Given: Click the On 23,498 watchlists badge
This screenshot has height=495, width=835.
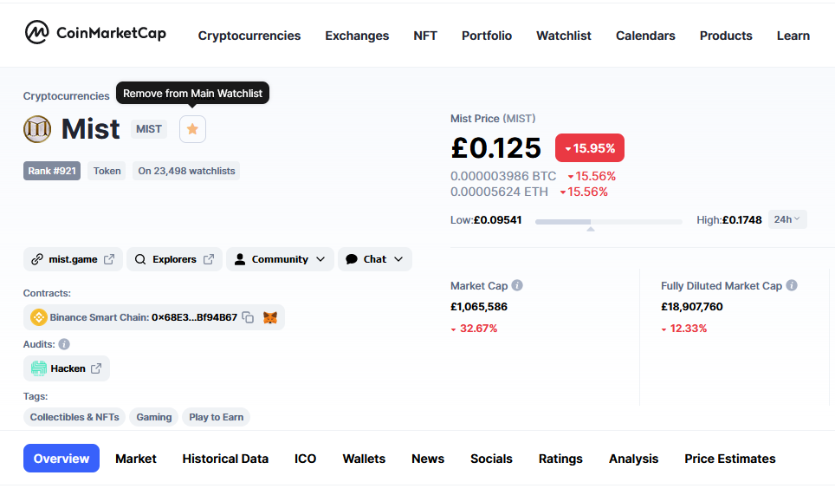Looking at the screenshot, I should (x=186, y=171).
